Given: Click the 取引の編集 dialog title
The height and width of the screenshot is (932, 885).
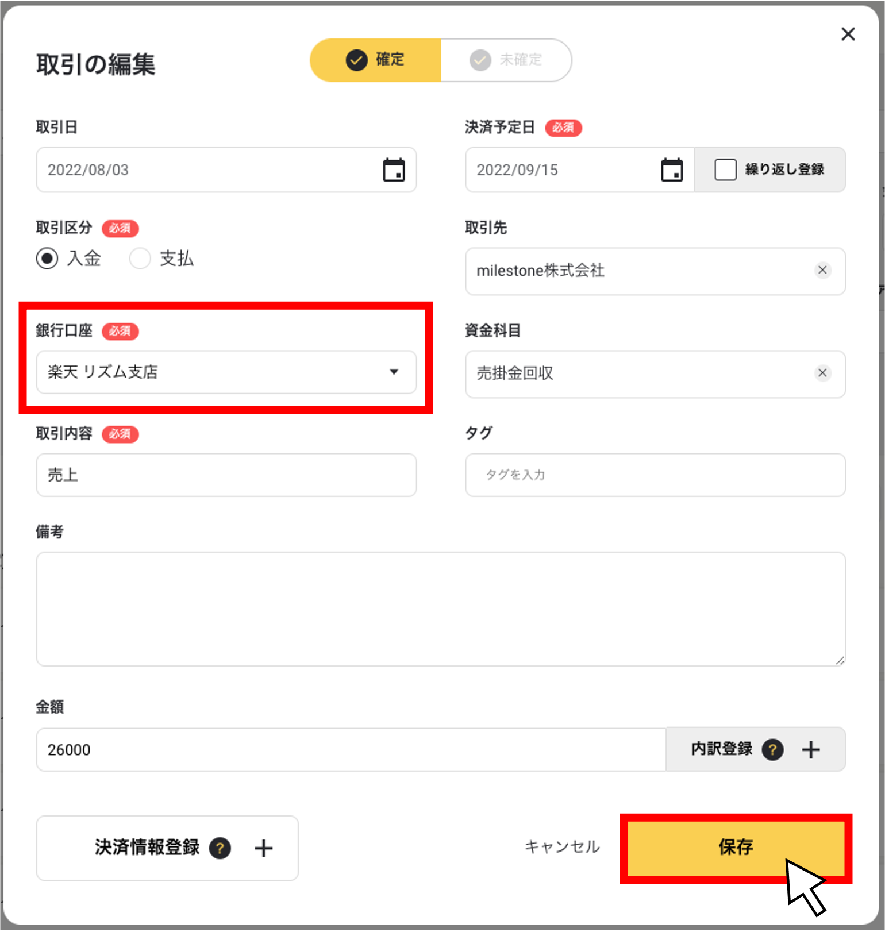Looking at the screenshot, I should pos(96,64).
